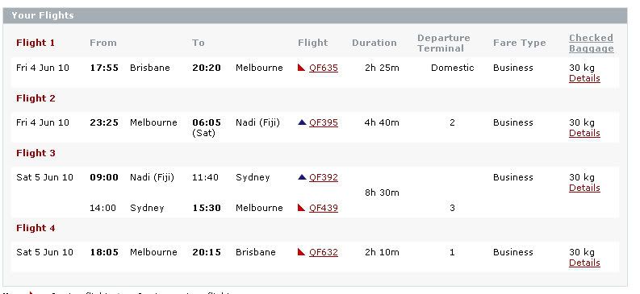This screenshot has height=294, width=640.
Task: View baggage Details for Flight 1
Action: click(x=584, y=78)
